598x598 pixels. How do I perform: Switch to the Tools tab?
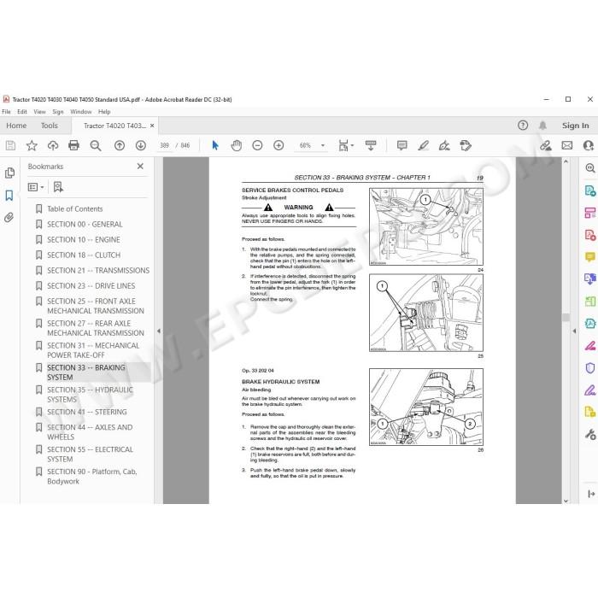pyautogui.click(x=50, y=126)
